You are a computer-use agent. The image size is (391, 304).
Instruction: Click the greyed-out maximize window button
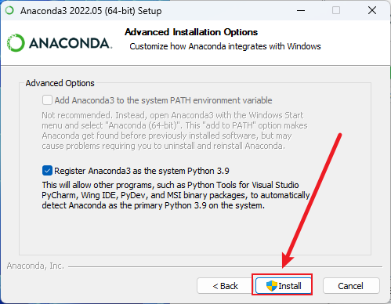[336, 11]
